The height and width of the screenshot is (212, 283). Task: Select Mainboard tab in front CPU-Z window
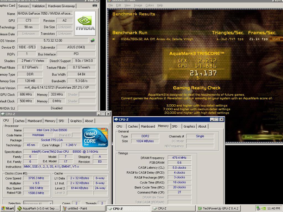[148, 126]
